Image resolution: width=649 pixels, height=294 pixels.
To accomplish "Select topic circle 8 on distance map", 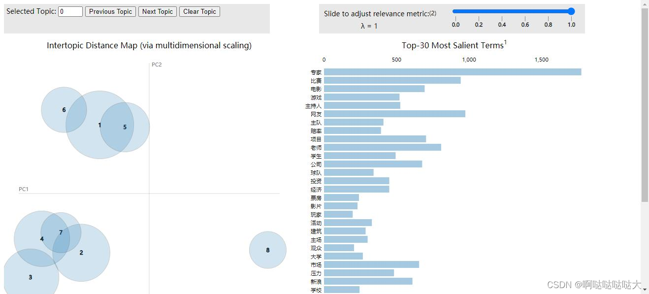I will pyautogui.click(x=268, y=250).
